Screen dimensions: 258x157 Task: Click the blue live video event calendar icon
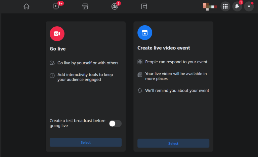click(145, 33)
